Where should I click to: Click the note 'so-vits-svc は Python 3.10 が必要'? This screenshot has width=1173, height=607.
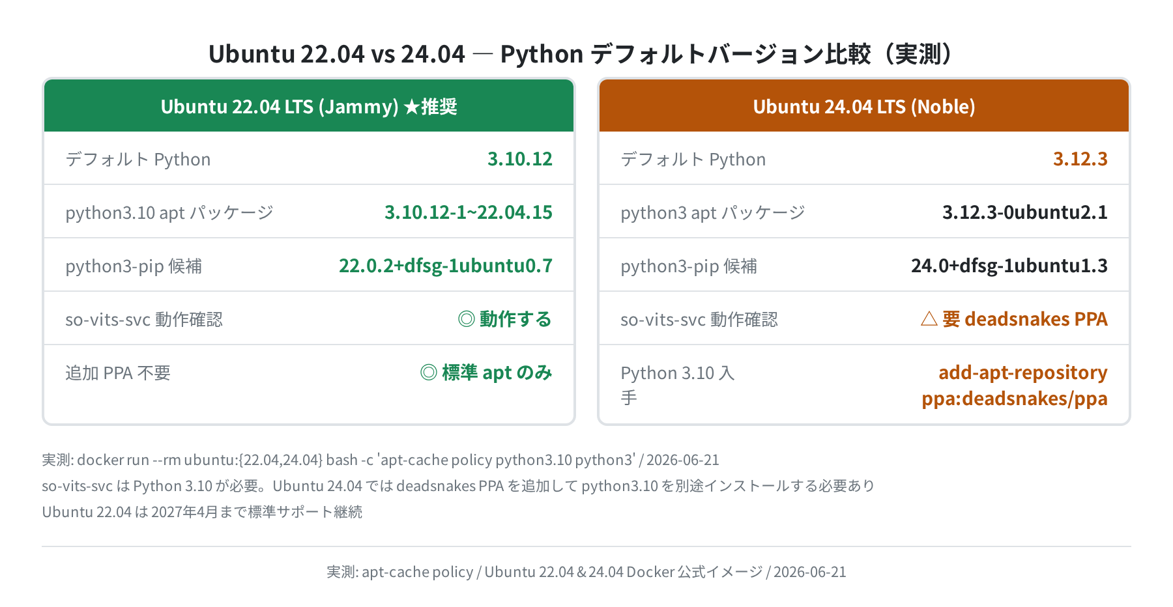458,486
